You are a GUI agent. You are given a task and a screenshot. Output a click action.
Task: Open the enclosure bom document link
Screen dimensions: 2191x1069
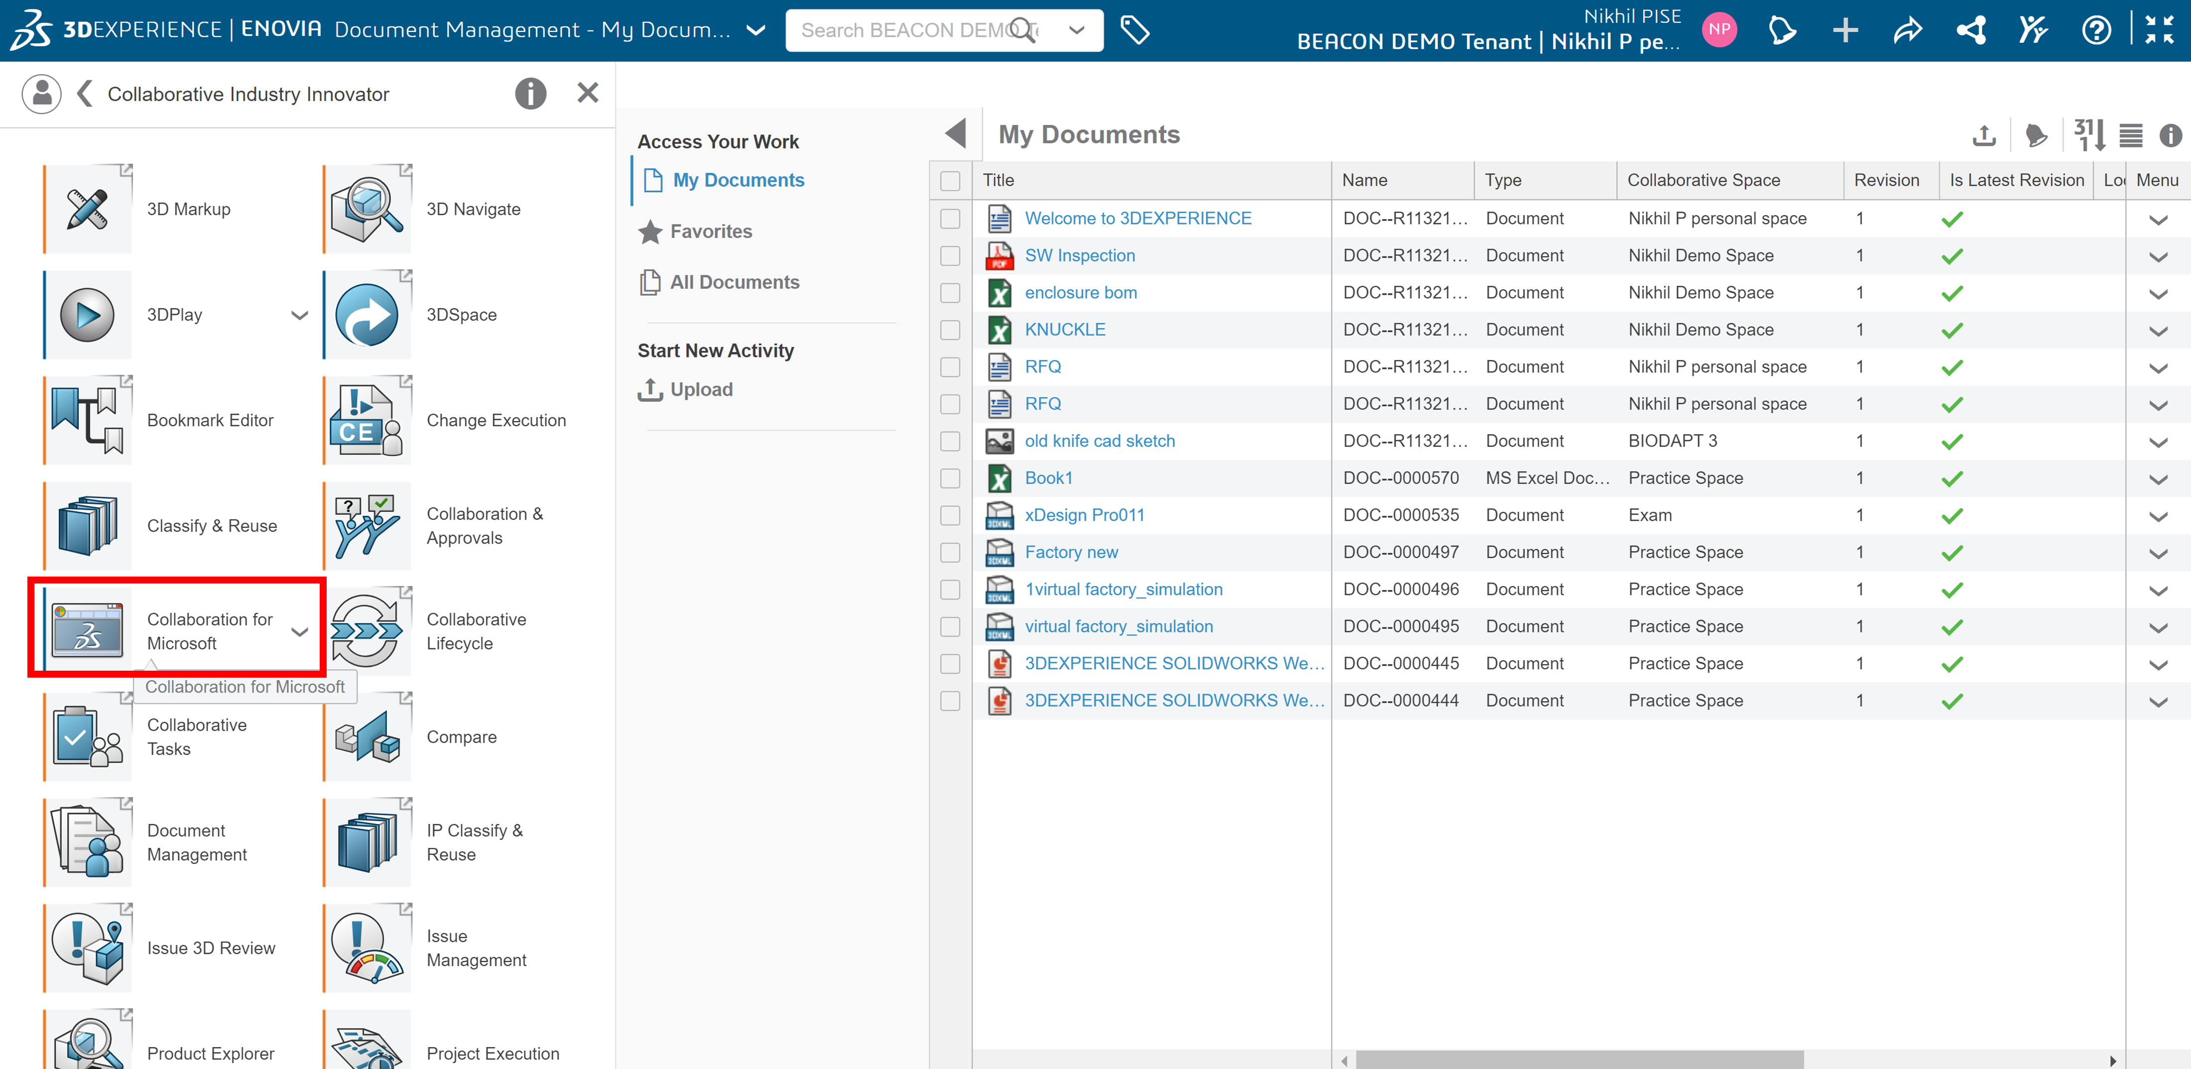[x=1080, y=293]
